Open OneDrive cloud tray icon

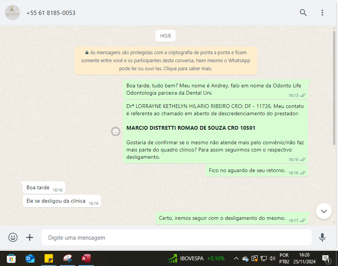245,258
